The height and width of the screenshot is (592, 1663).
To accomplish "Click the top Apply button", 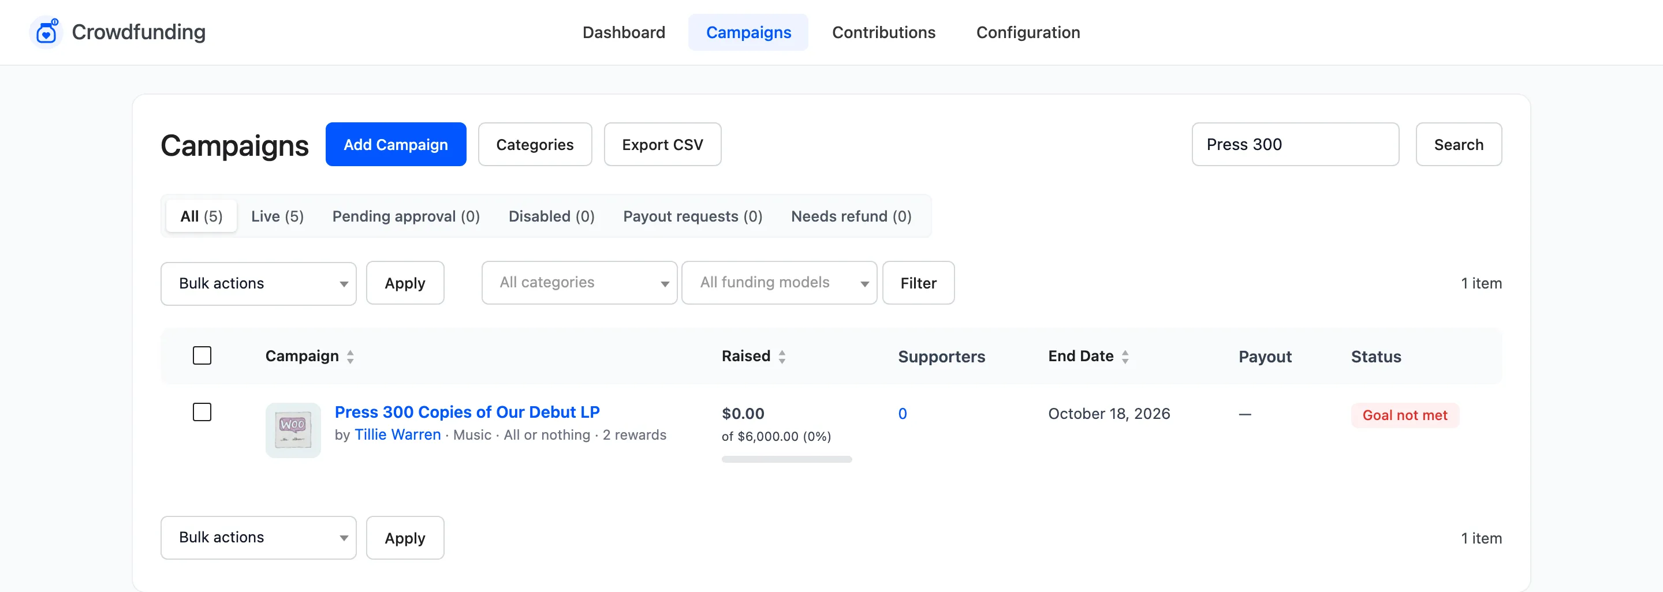I will 405,283.
